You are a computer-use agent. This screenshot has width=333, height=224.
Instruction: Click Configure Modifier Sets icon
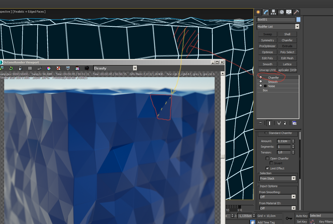click(294, 123)
